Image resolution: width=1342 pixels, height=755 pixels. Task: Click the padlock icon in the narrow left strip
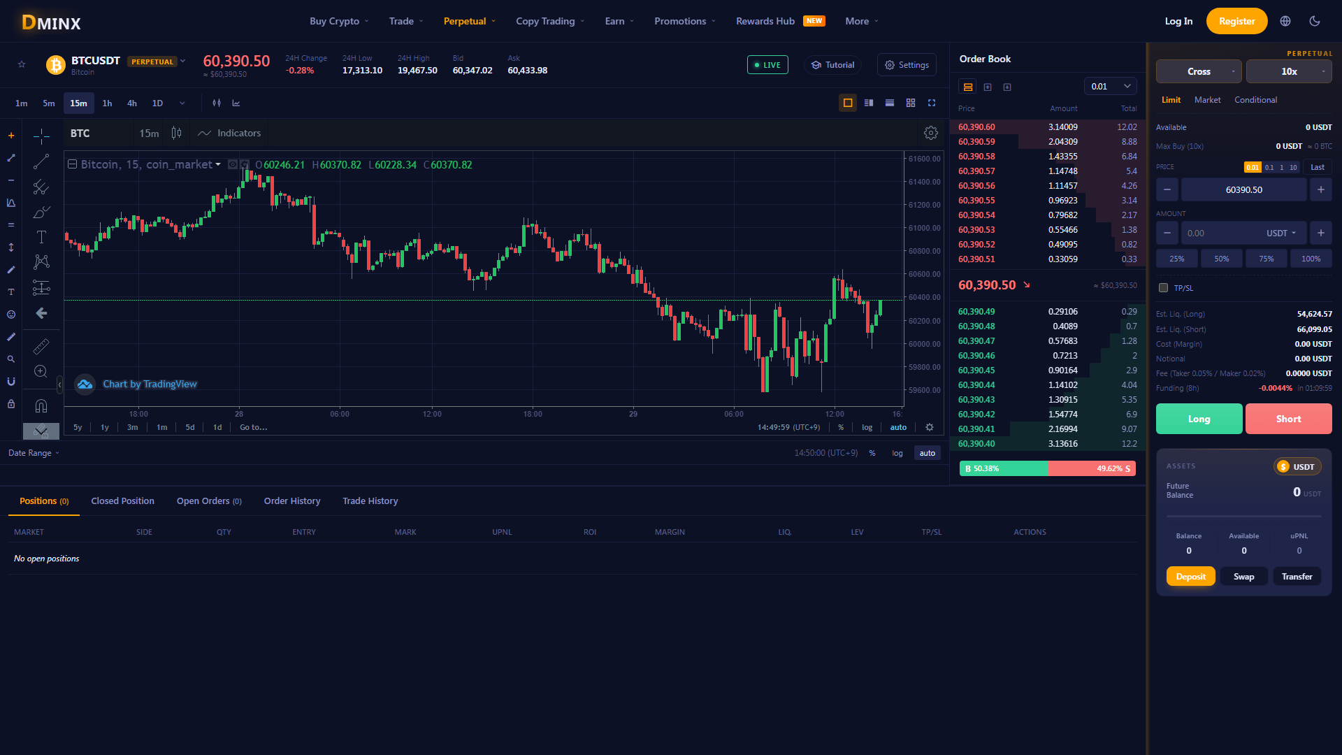pos(11,404)
